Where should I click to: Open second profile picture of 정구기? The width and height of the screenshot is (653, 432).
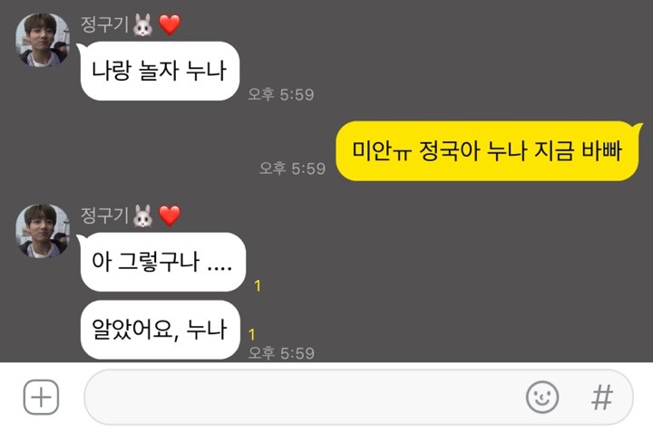[43, 231]
